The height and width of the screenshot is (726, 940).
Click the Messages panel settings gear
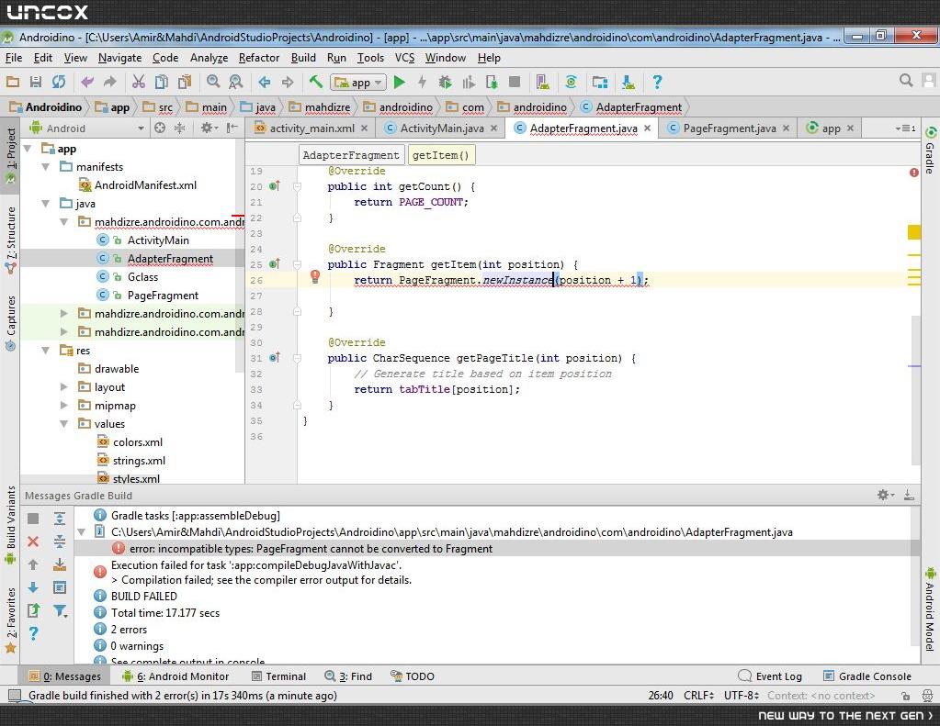tap(884, 495)
